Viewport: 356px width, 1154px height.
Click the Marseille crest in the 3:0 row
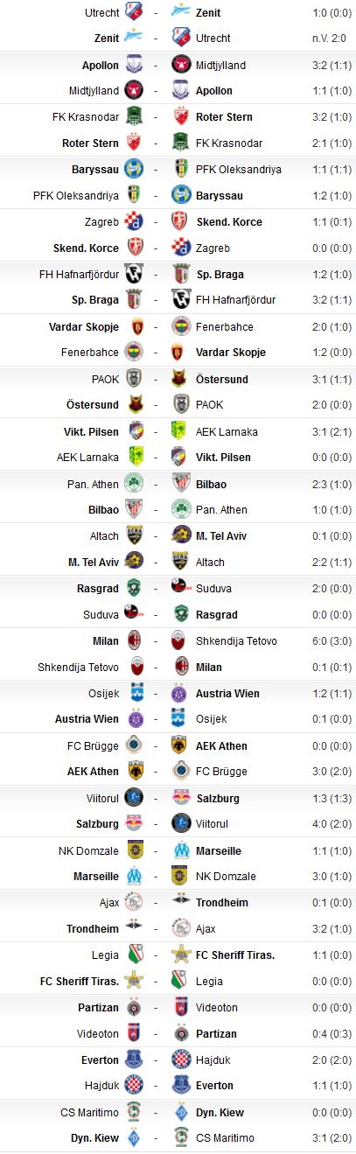(x=135, y=877)
